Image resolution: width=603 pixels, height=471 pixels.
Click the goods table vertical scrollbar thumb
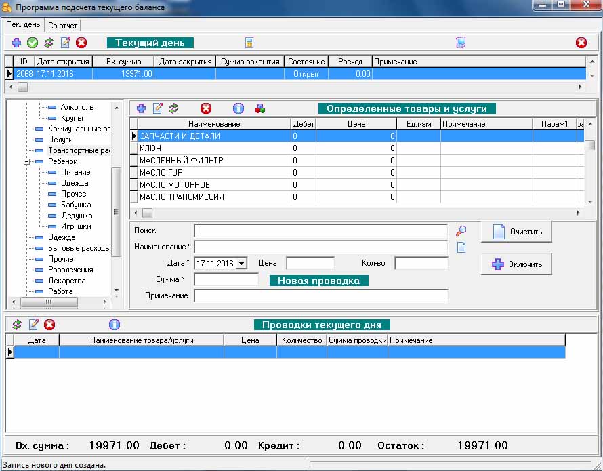coord(589,145)
